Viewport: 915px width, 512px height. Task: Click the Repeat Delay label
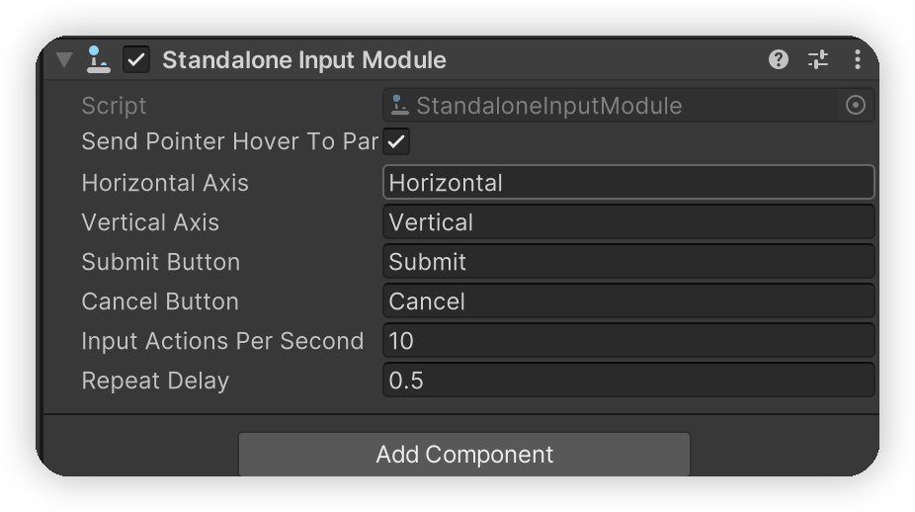[x=155, y=381]
